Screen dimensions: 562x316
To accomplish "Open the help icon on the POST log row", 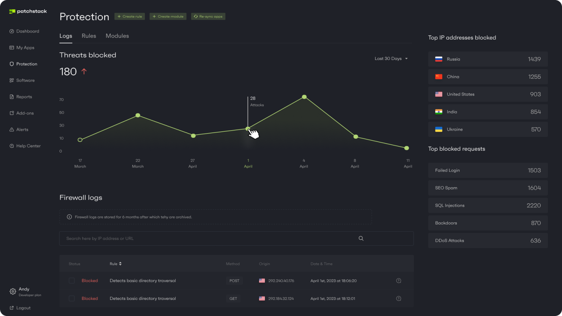I will coord(398,281).
